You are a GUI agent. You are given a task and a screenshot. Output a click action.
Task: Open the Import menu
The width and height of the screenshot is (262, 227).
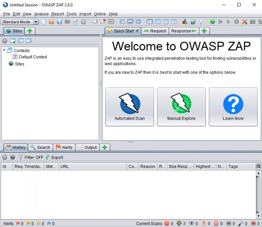[x=85, y=14]
